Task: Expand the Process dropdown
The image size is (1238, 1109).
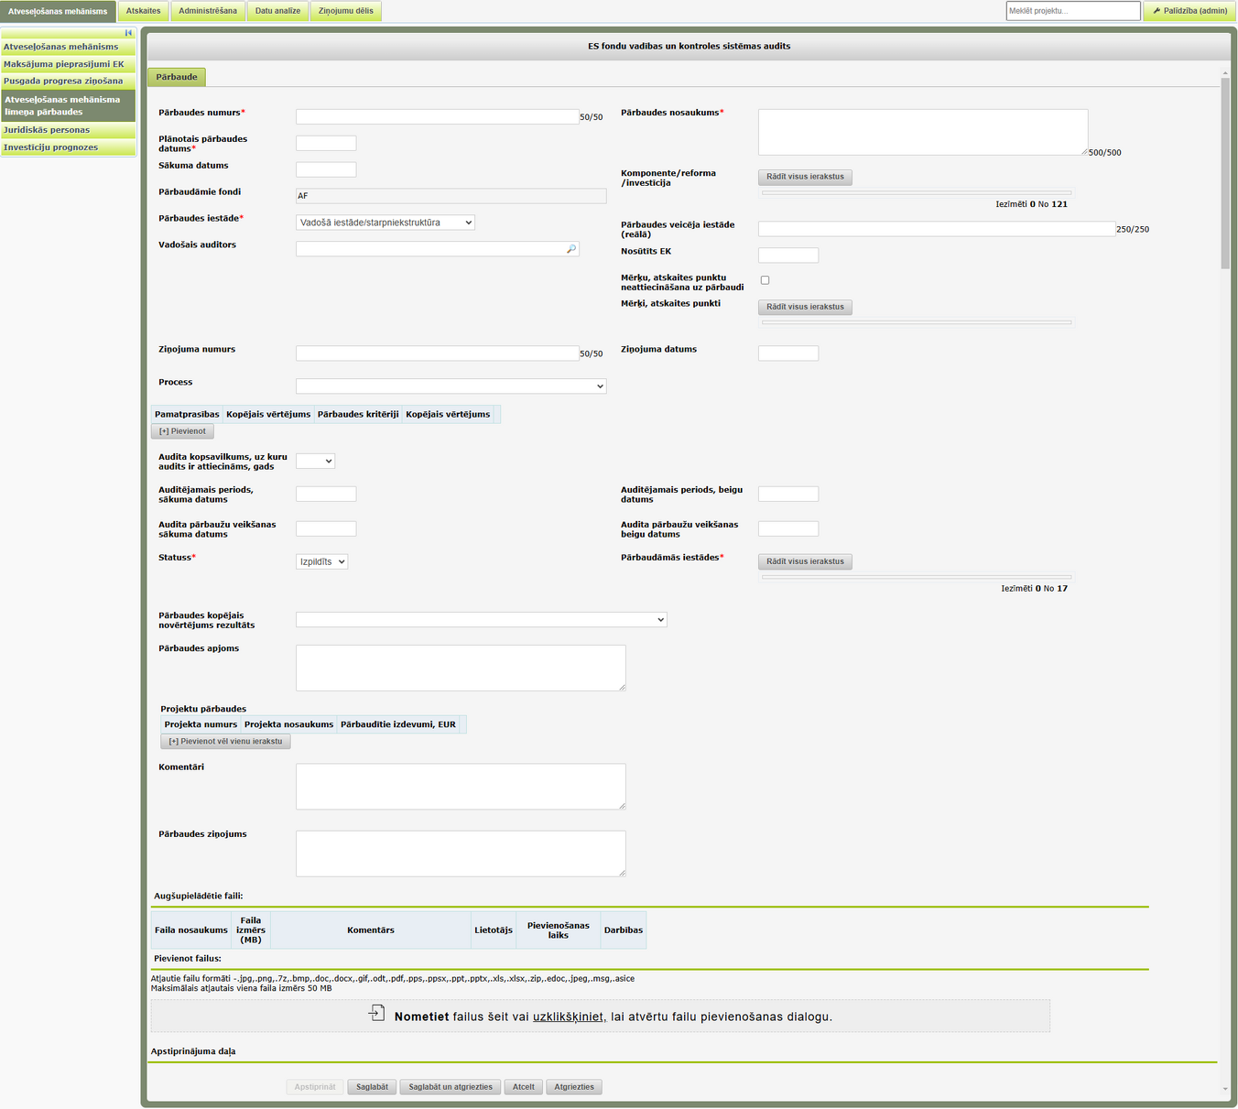Action: pyautogui.click(x=451, y=386)
